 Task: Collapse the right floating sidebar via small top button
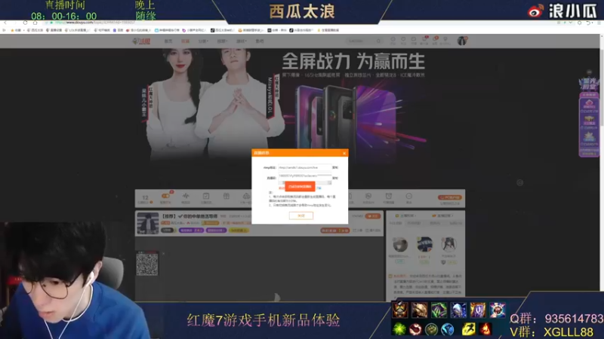(589, 72)
